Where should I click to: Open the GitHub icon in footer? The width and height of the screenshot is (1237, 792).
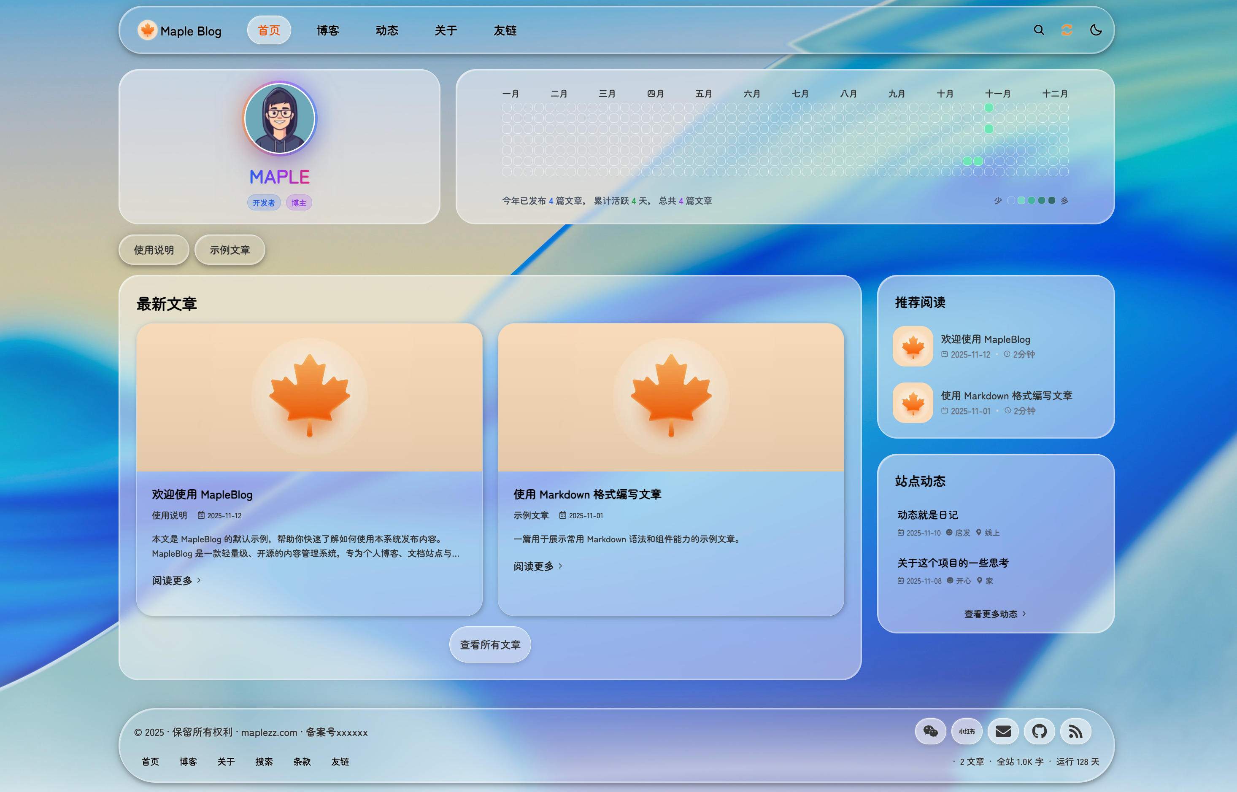[x=1039, y=731]
